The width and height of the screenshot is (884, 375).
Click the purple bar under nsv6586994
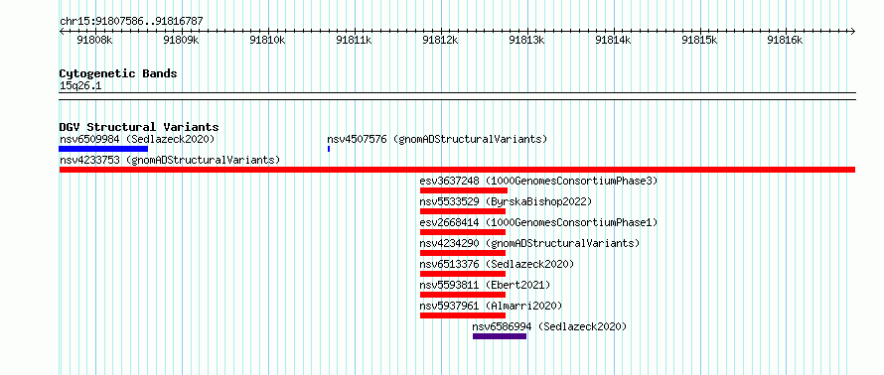[500, 336]
